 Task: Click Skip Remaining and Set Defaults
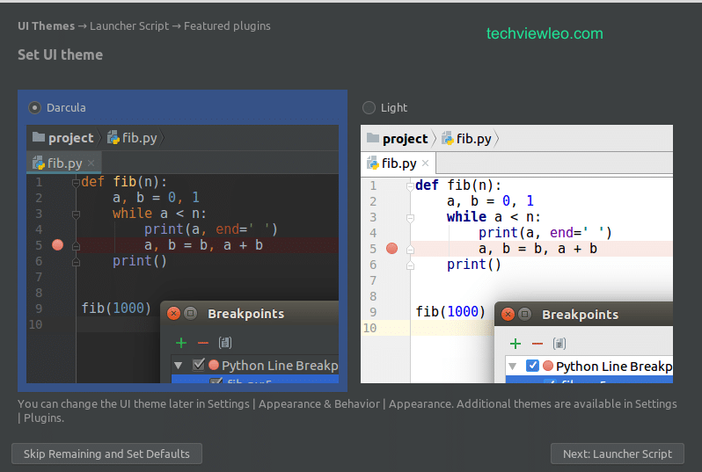[x=106, y=454]
